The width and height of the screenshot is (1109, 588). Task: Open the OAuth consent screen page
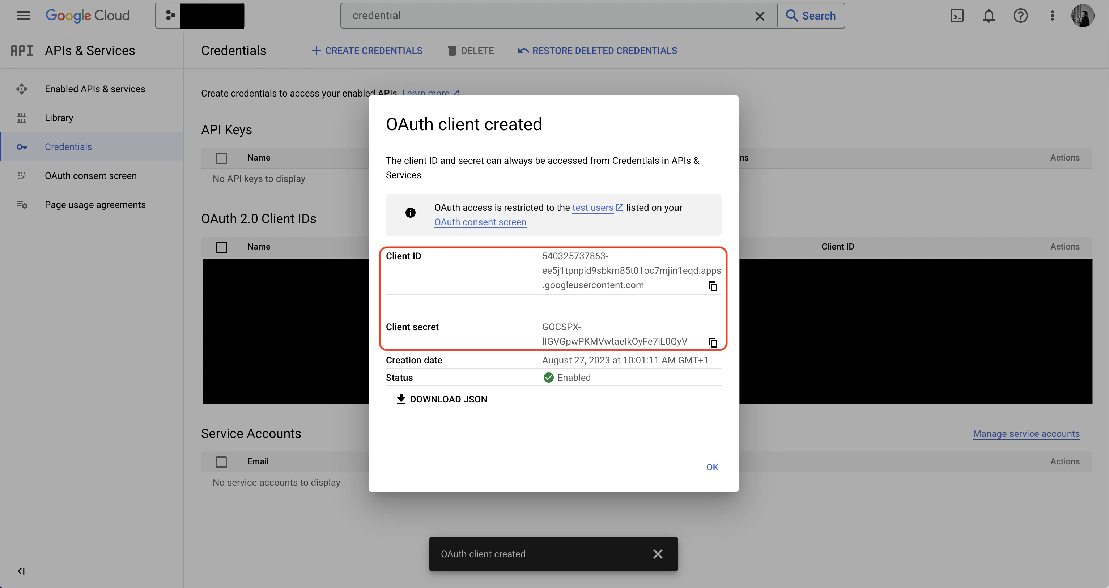click(x=90, y=176)
